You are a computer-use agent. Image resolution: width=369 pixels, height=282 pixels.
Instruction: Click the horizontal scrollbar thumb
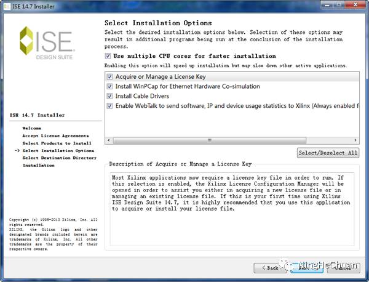pos(210,140)
